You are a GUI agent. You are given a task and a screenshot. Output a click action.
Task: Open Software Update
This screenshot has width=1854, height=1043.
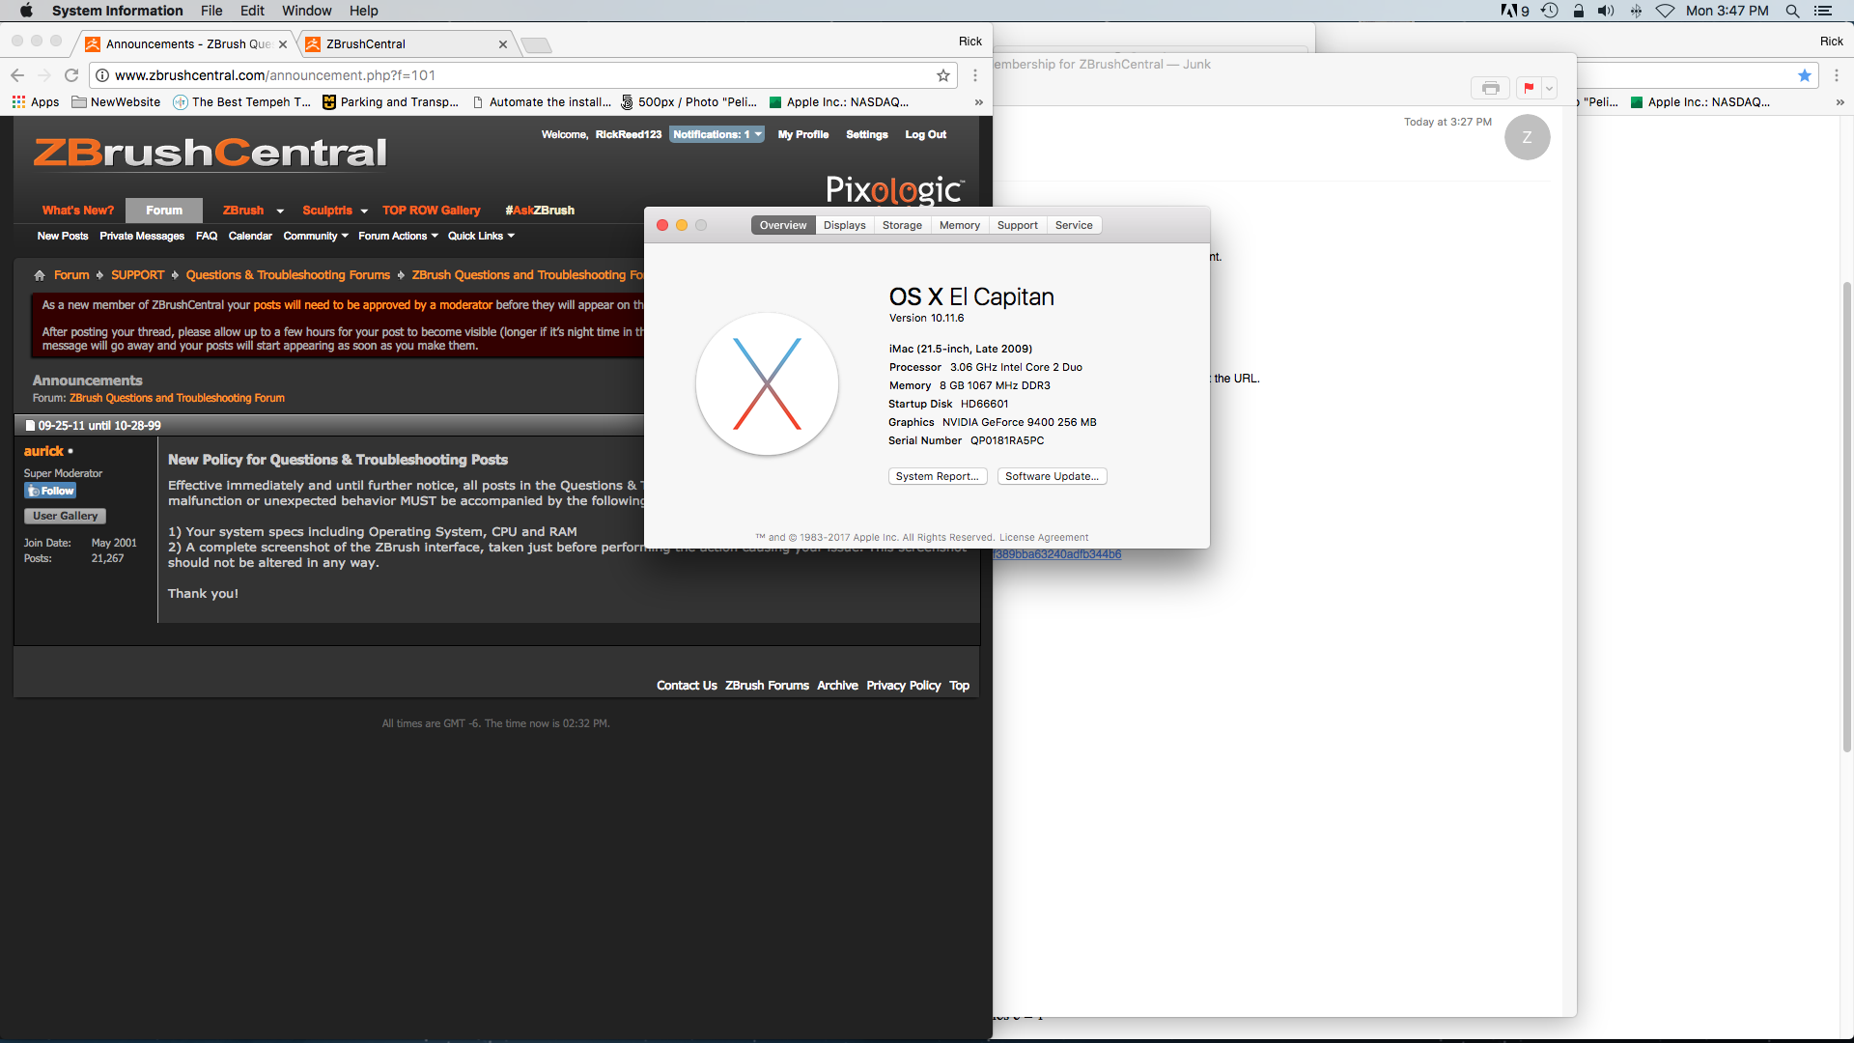pos(1052,476)
